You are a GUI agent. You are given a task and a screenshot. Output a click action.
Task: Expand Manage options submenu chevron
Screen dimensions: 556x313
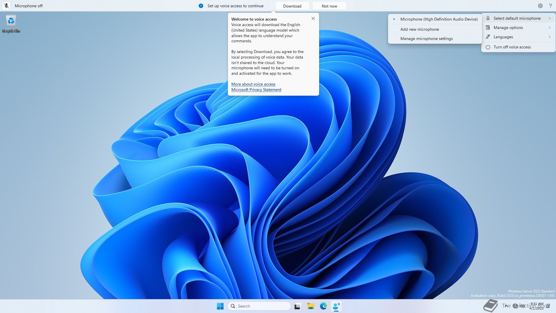click(x=549, y=28)
